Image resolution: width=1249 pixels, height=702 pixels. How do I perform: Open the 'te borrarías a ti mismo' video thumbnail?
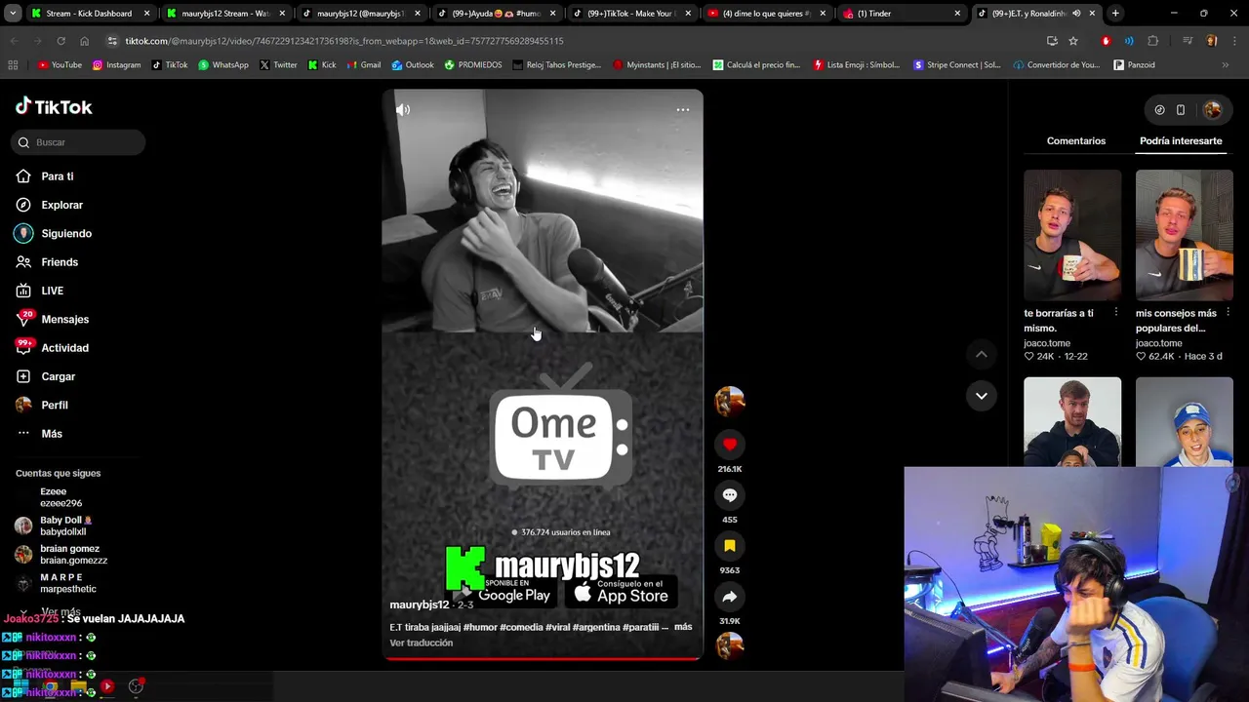pyautogui.click(x=1072, y=235)
